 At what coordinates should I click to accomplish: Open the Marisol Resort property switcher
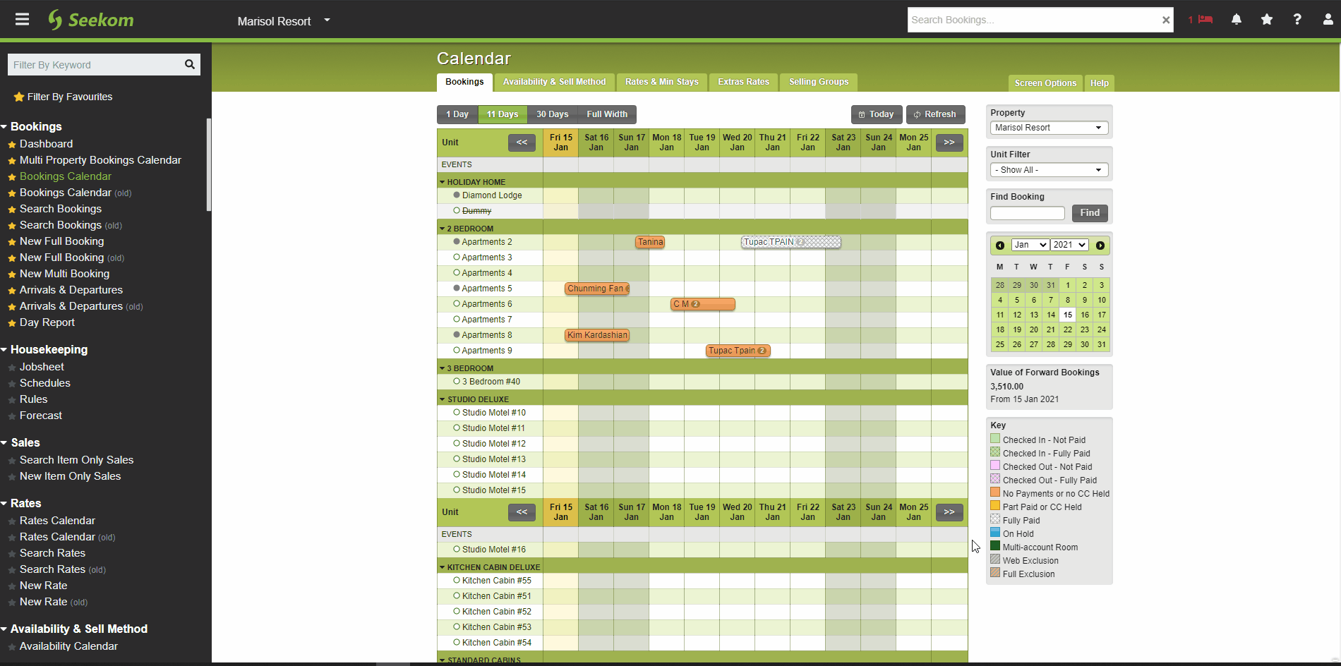pyautogui.click(x=283, y=21)
